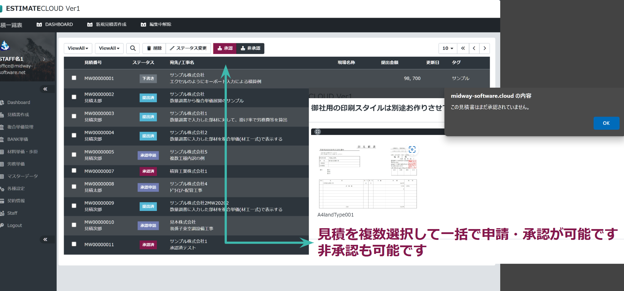This screenshot has height=291, width=624.
Task: Open DASHBOARD in the top menu
Action: coord(55,25)
